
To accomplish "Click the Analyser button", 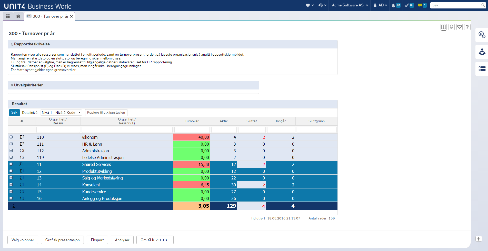I will coord(122,240).
